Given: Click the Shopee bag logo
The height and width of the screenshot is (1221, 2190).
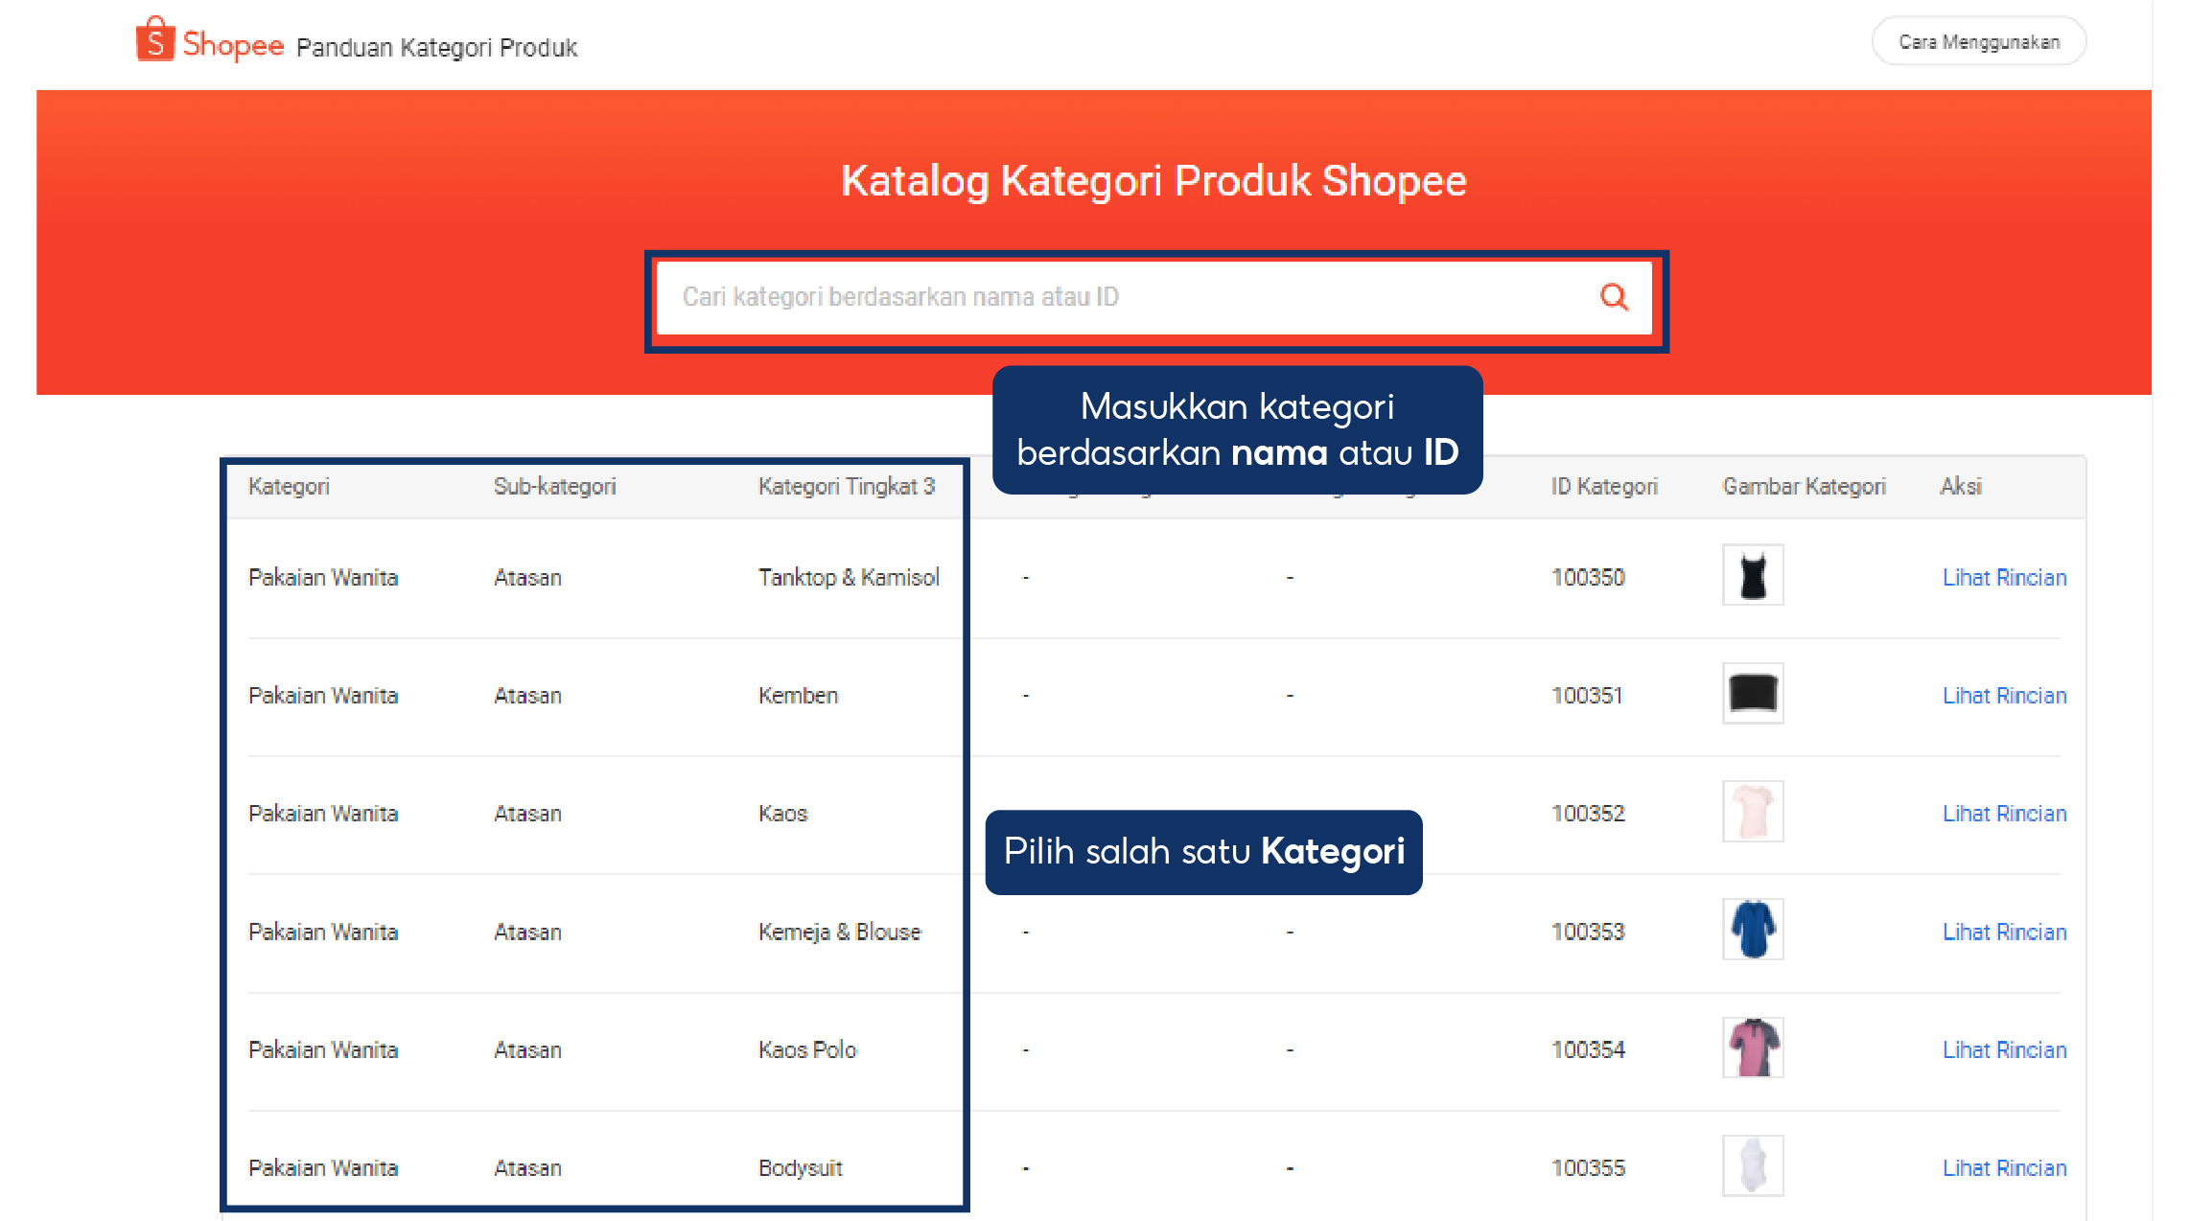Looking at the screenshot, I should pos(154,40).
